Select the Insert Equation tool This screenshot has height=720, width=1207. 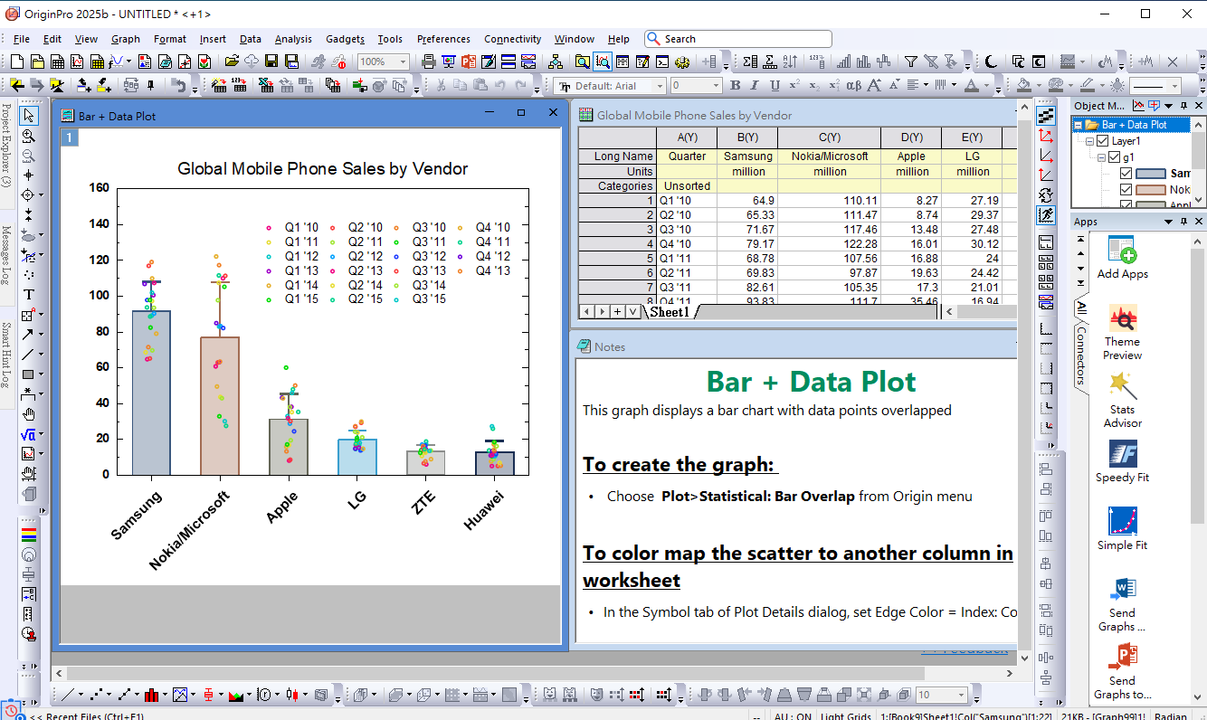point(29,434)
